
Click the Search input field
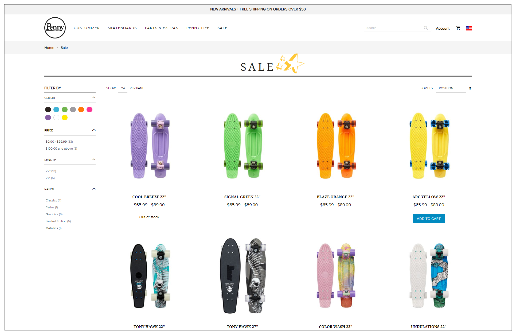(393, 28)
